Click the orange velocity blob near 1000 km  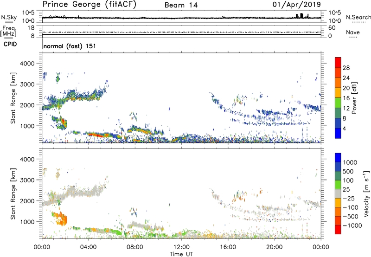[62, 219]
